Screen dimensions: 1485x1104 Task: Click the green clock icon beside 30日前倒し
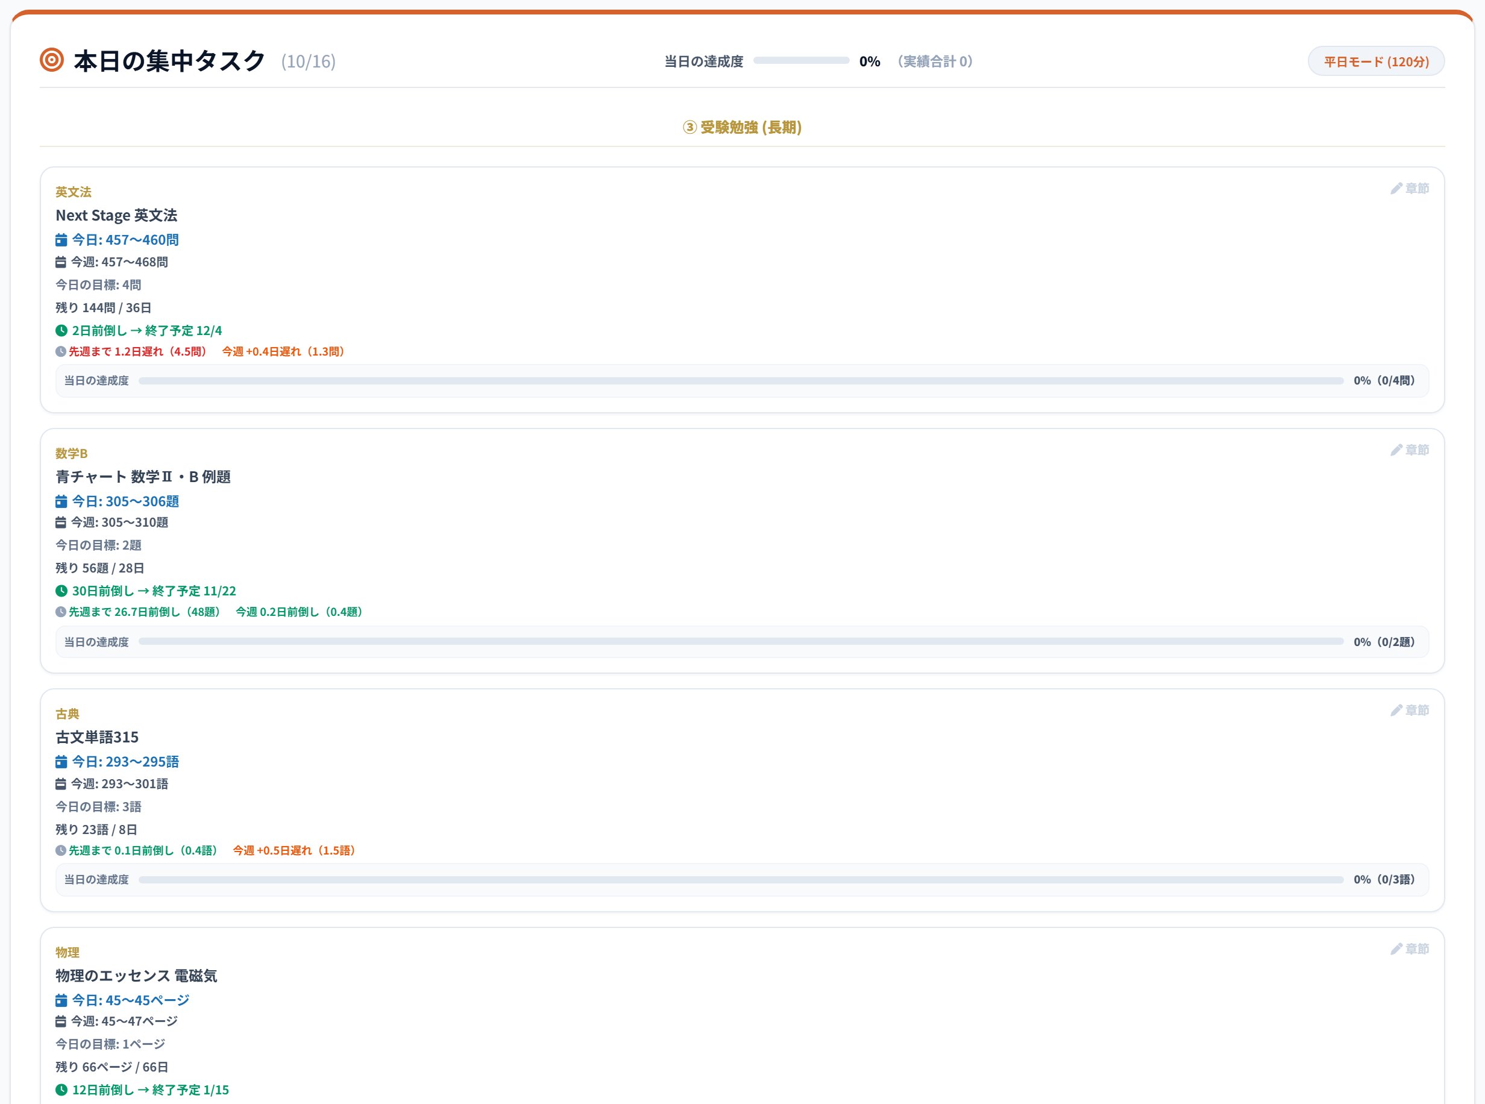click(61, 591)
